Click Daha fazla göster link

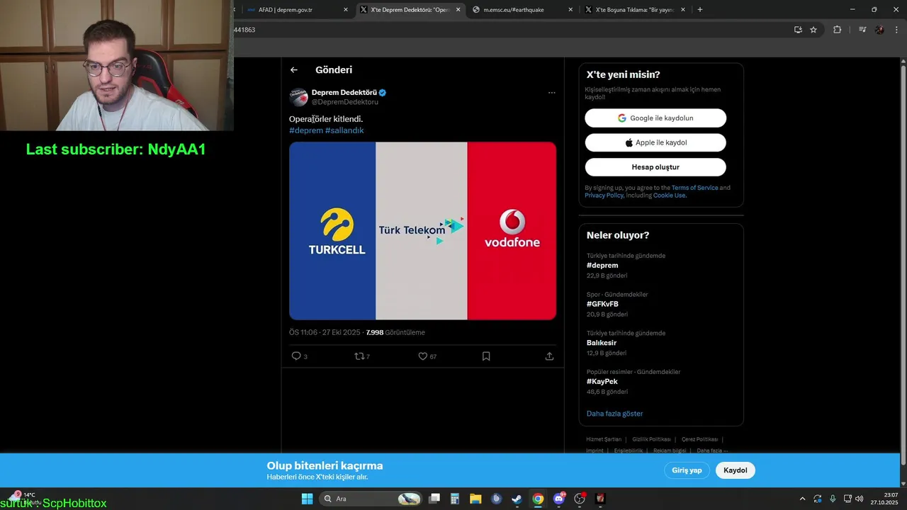614,414
